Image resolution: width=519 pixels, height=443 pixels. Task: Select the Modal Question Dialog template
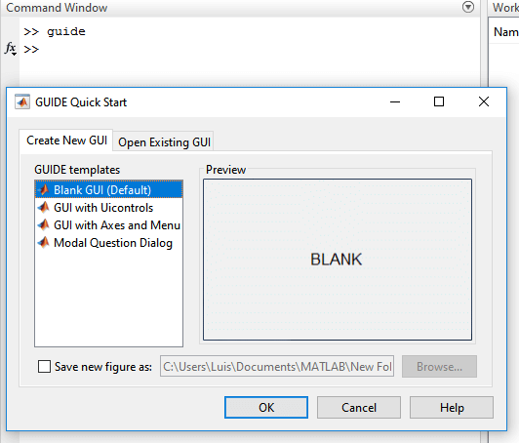pyautogui.click(x=108, y=243)
